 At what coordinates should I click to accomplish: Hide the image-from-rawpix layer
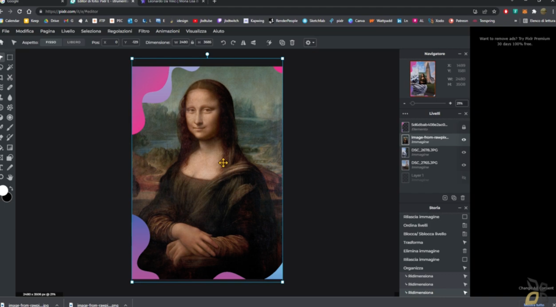pos(464,140)
